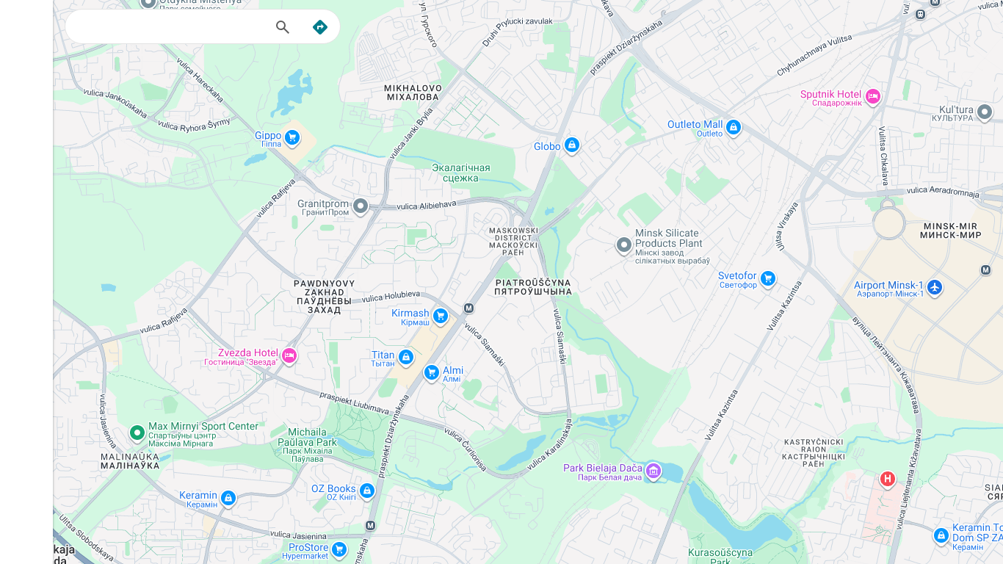Click the Almi supermarket cart icon
This screenshot has height=564, width=1003.
432,372
